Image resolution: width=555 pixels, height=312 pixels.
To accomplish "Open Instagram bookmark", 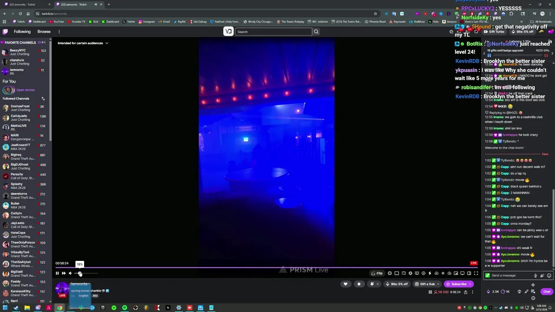I will point(147,21).
